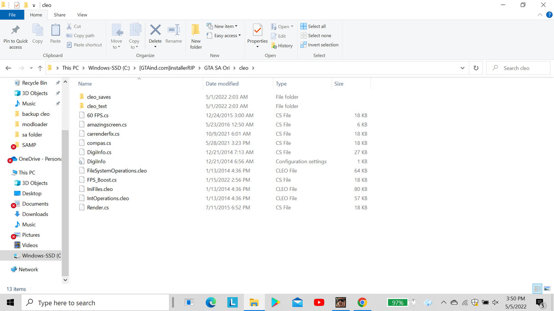Image resolution: width=554 pixels, height=311 pixels.
Task: Collapse the ribbon with chevron
Action: 540,15
